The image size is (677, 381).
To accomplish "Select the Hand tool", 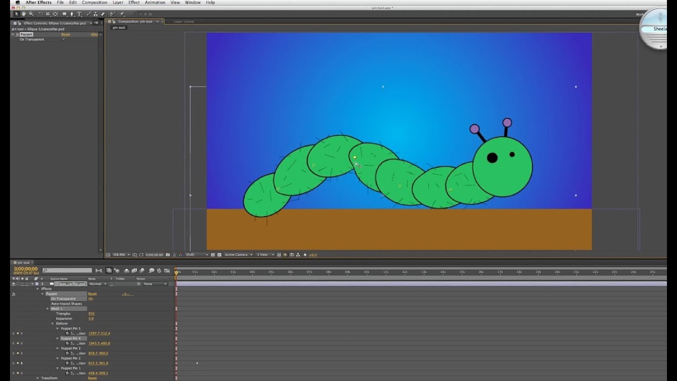I will (x=24, y=14).
